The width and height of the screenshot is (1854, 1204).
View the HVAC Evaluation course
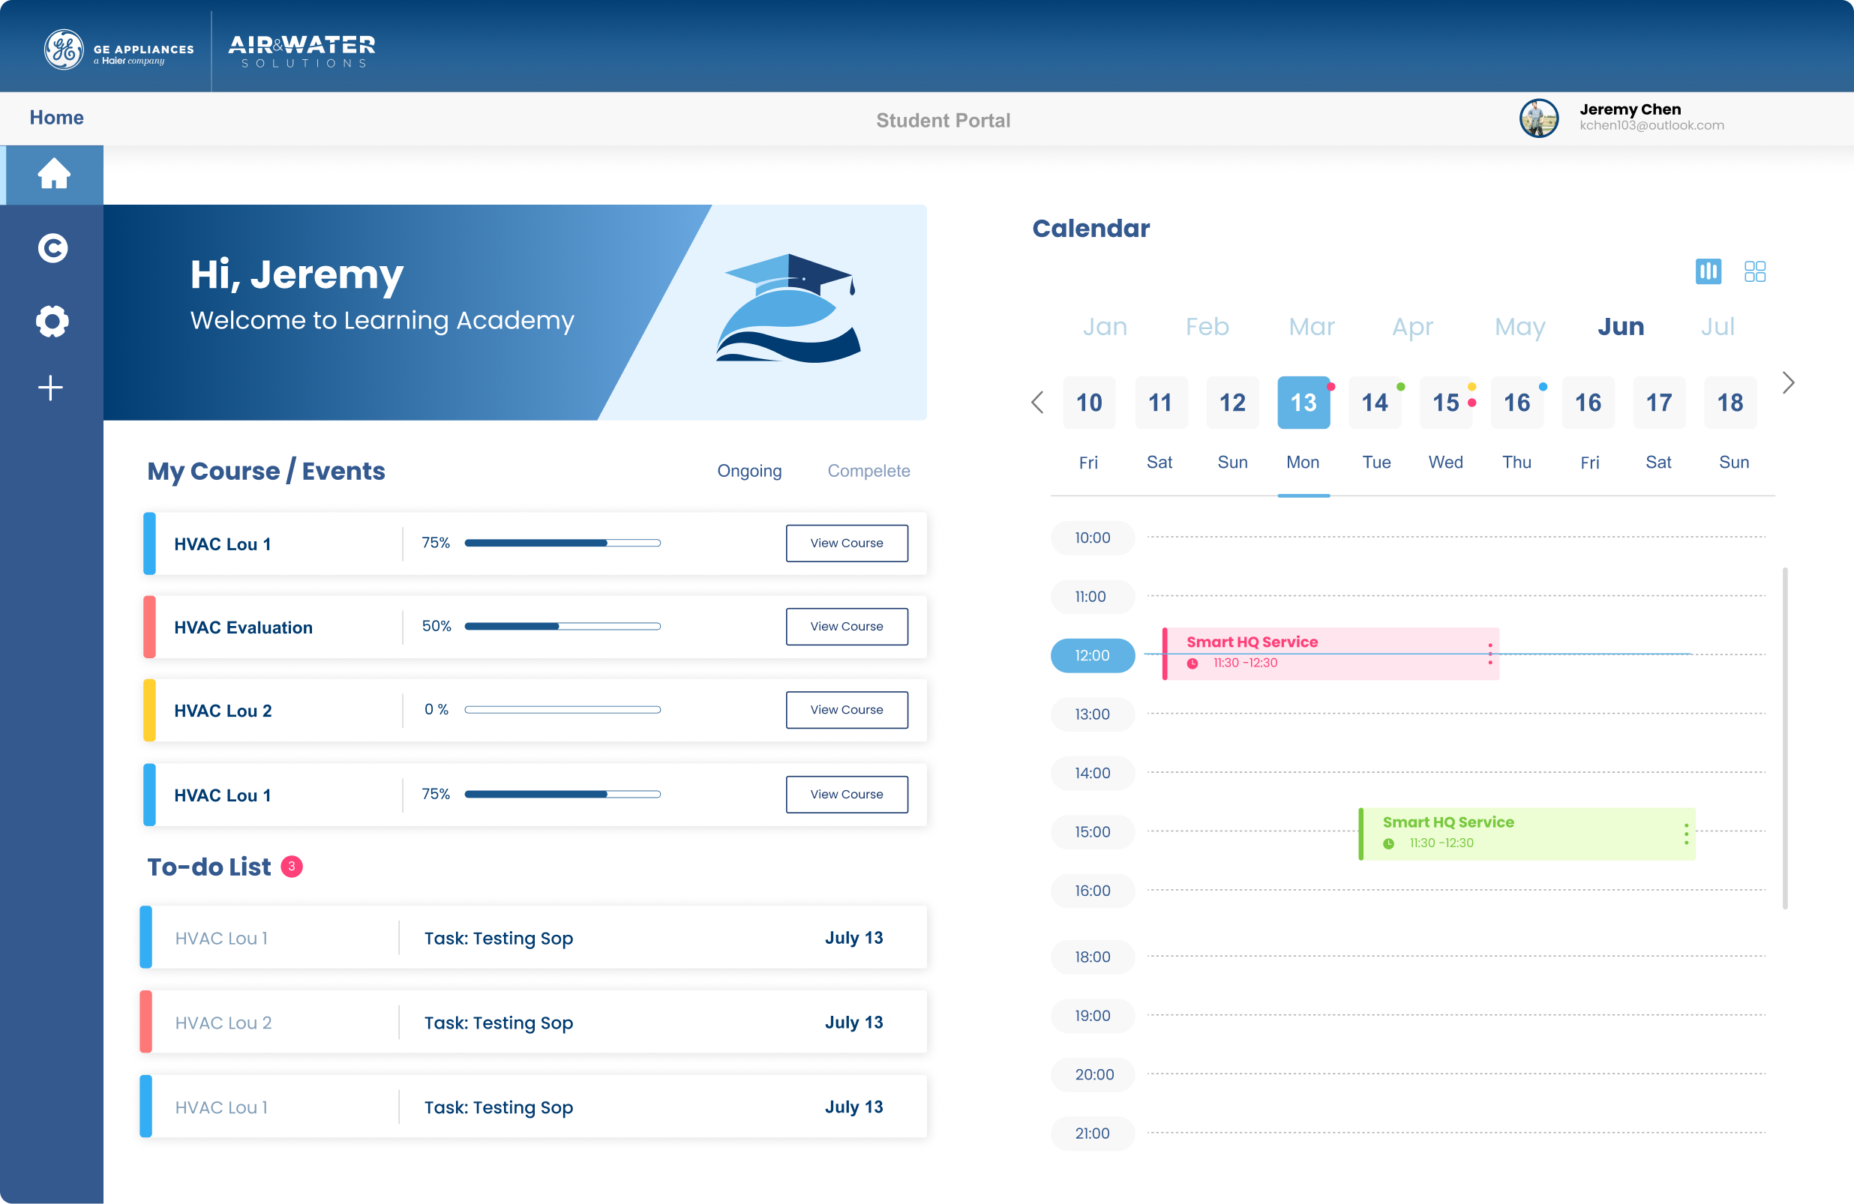(x=846, y=626)
